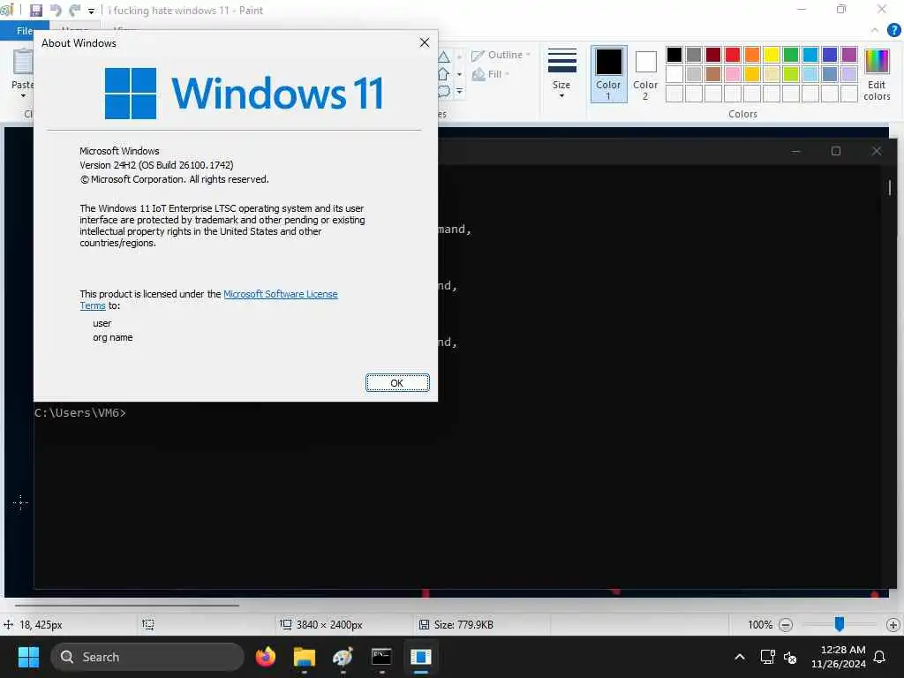Pick the purple swatch in the top row

(848, 54)
